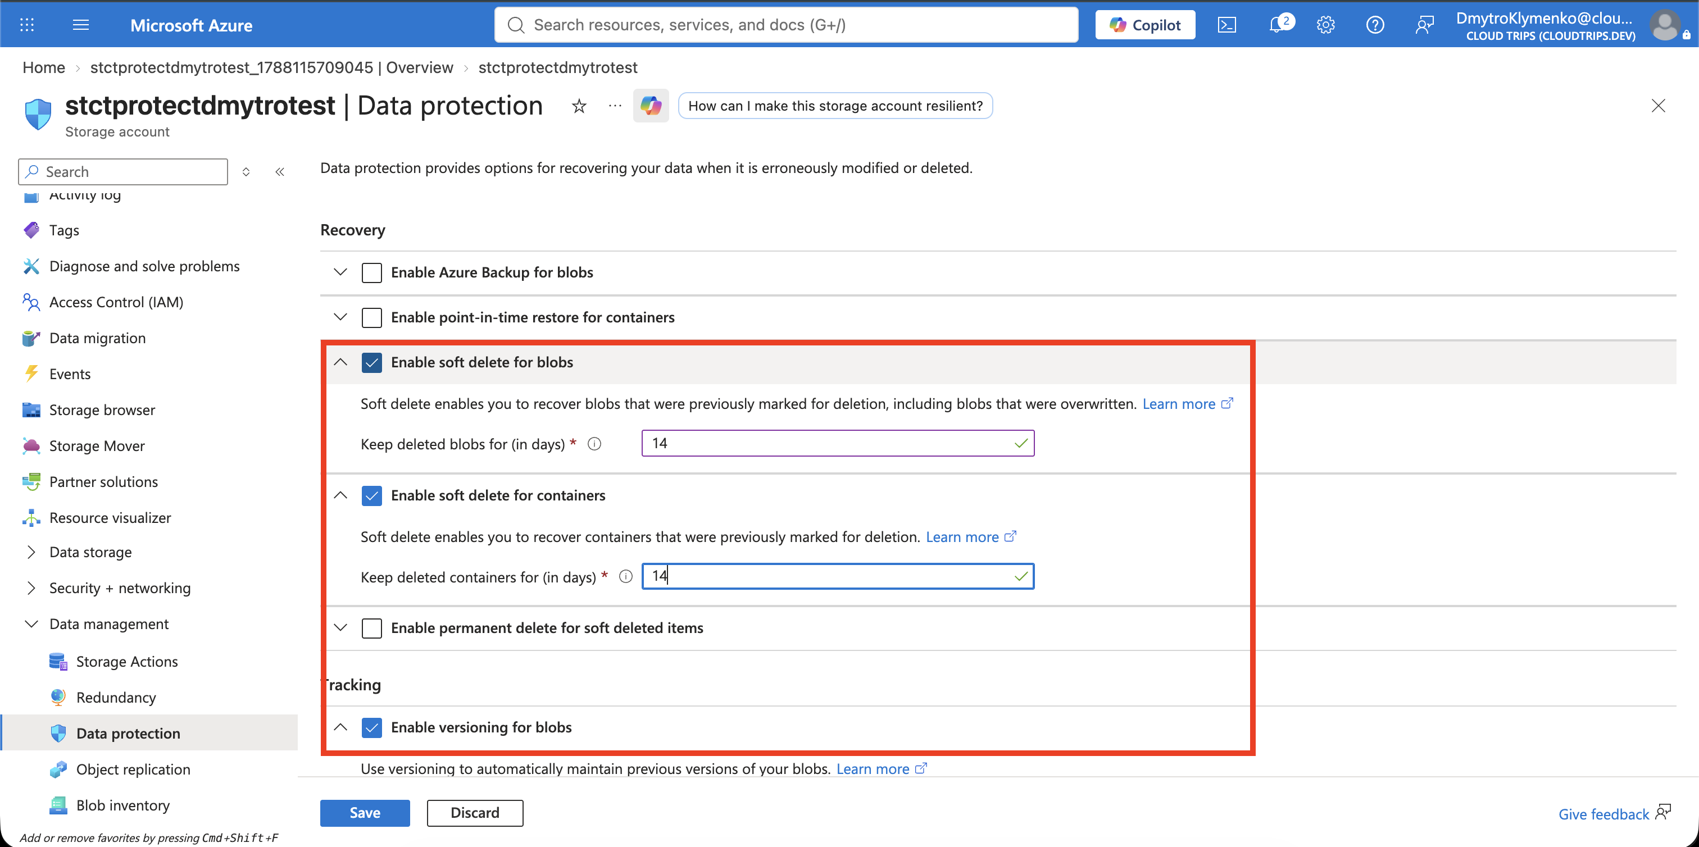The image size is (1699, 847).
Task: Enable Azure Backup for blobs checkbox
Action: point(371,272)
